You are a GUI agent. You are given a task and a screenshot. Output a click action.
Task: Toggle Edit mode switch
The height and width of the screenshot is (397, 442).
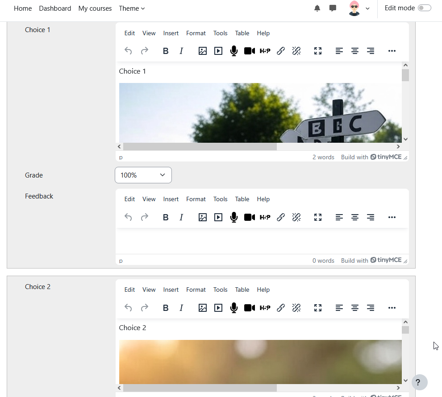tap(425, 8)
